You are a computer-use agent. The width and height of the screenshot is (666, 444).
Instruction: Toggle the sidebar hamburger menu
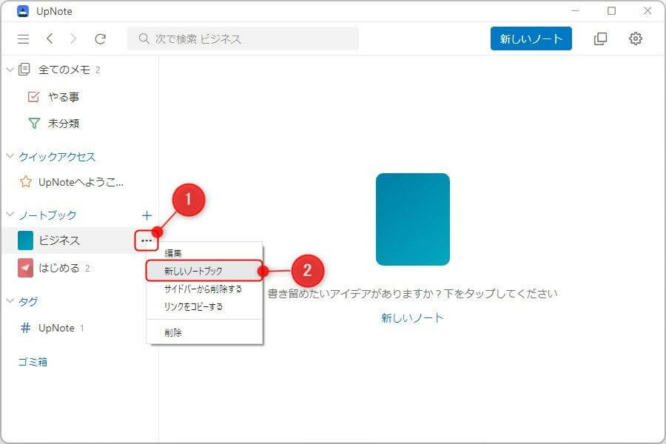click(x=24, y=39)
